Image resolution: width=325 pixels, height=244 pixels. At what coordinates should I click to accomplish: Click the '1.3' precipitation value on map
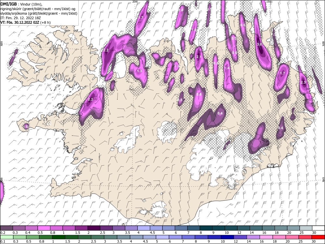tap(139, 71)
